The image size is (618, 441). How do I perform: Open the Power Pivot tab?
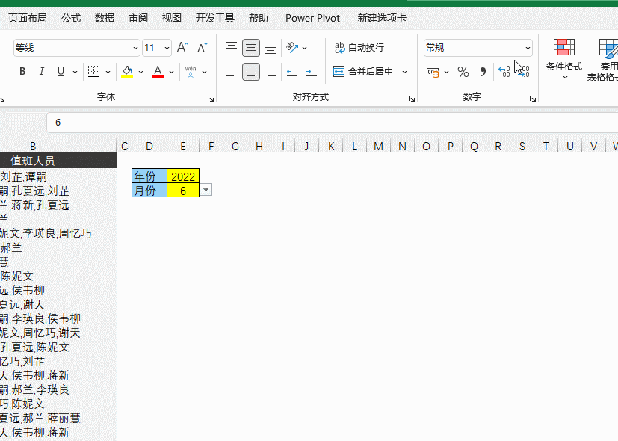[312, 18]
